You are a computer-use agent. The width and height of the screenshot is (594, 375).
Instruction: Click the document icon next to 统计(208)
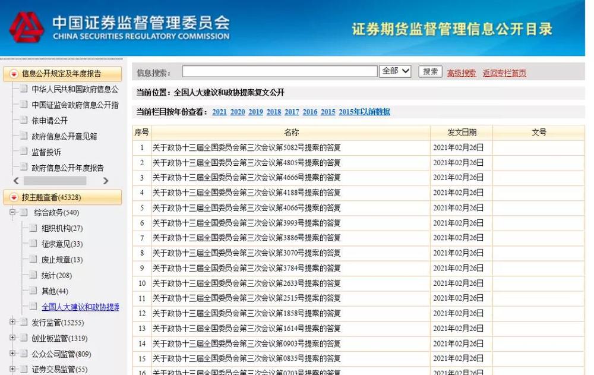33,275
